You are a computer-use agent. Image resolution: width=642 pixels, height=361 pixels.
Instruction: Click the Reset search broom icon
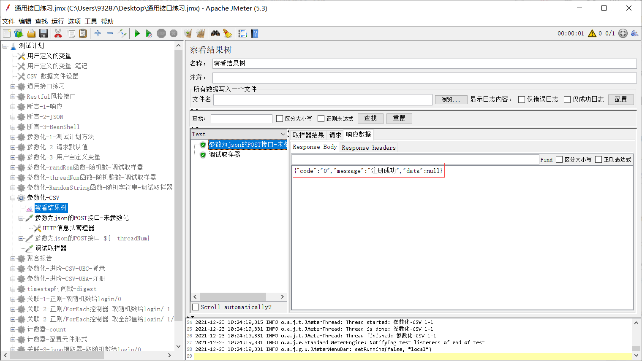point(228,33)
